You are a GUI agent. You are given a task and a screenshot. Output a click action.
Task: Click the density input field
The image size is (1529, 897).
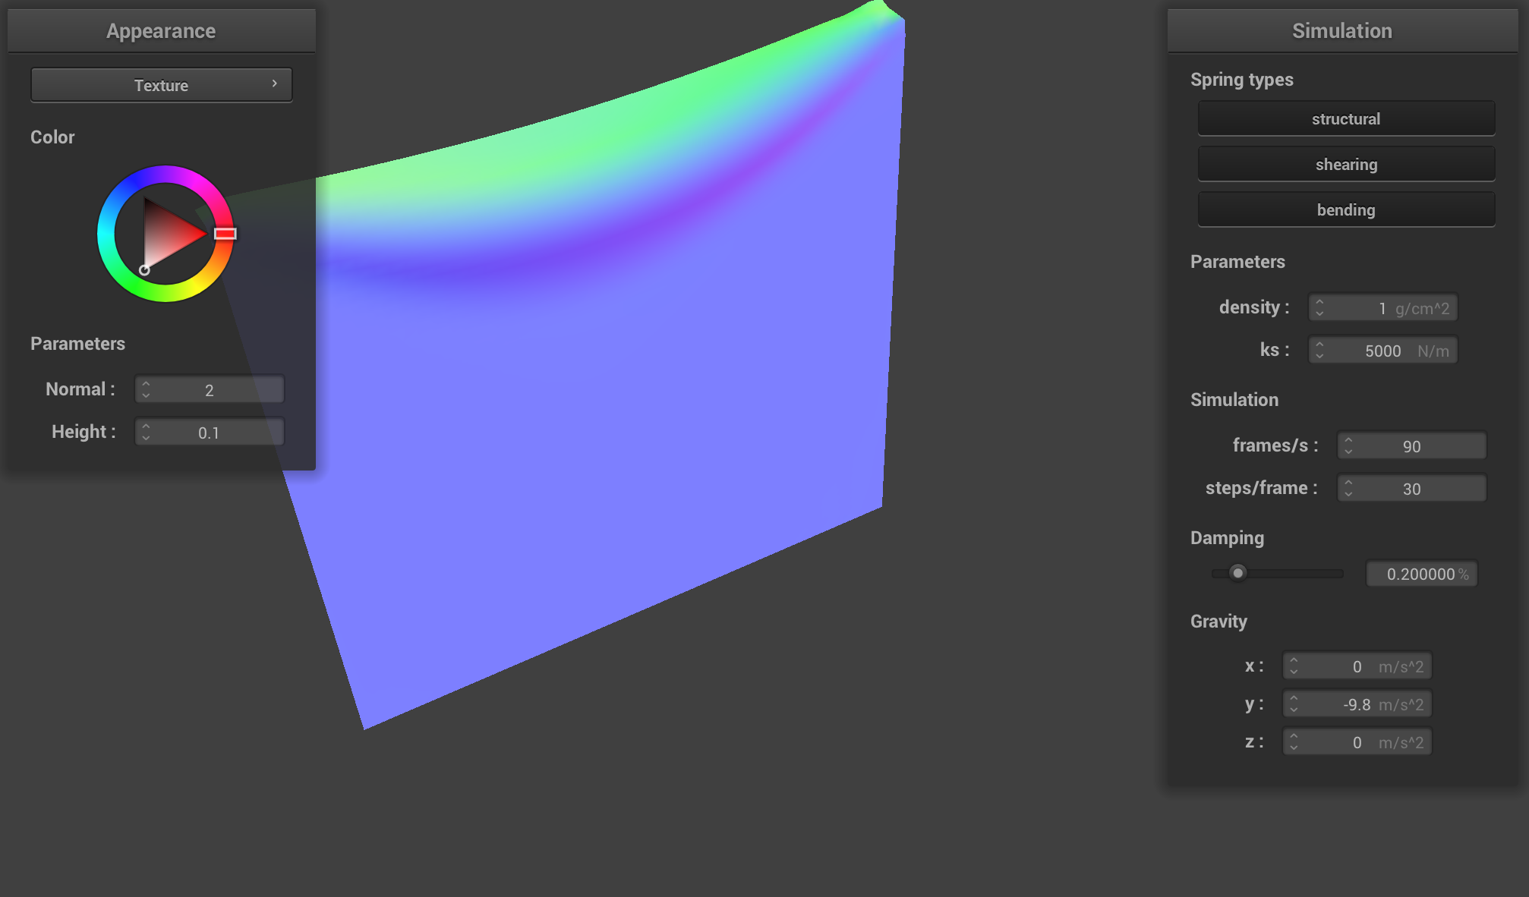[x=1382, y=307]
